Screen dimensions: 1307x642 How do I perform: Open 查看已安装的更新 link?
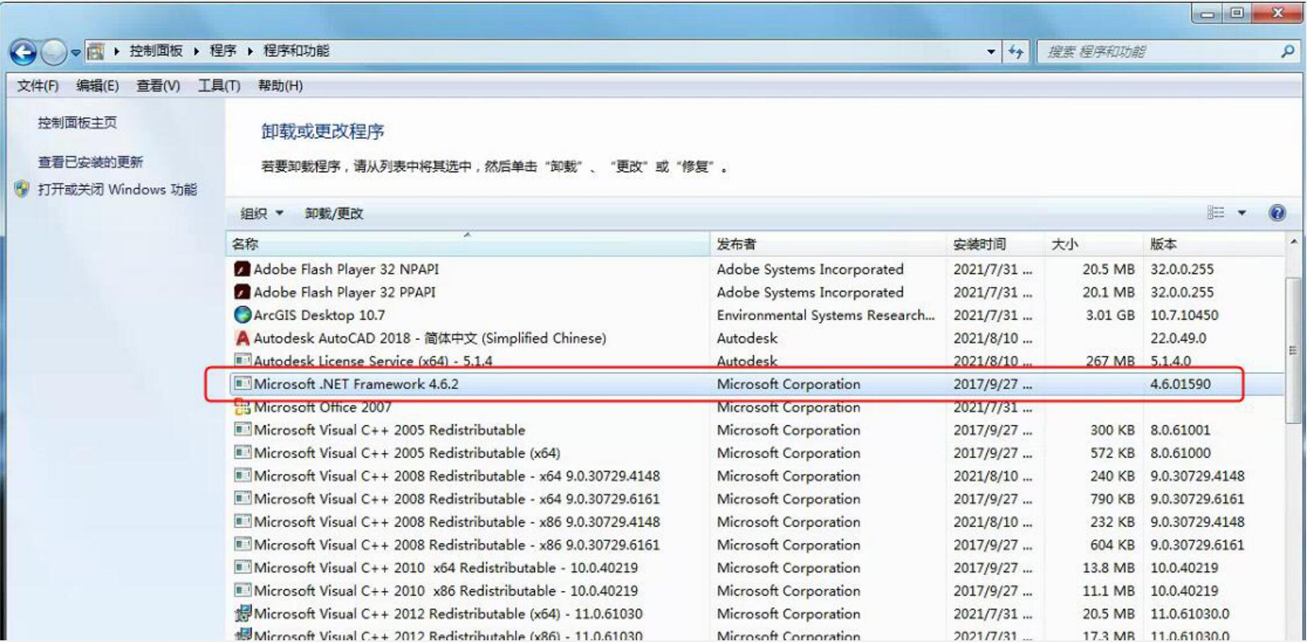coord(90,162)
